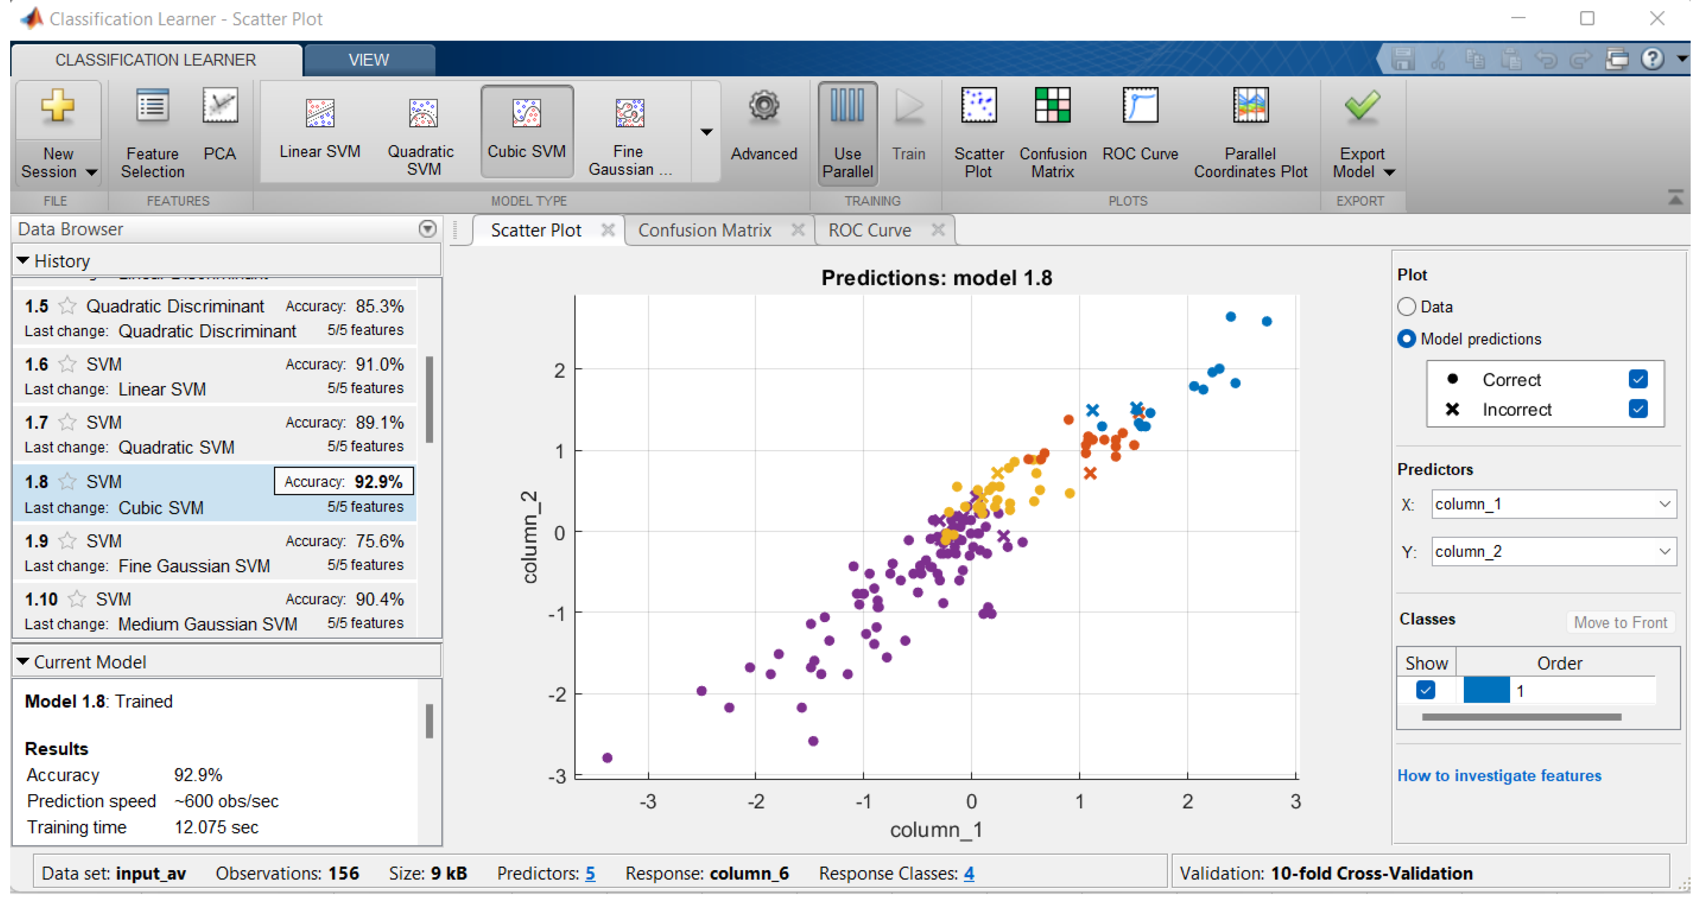The image size is (1703, 905).
Task: Open the X predictor column_1 dropdown
Action: [1552, 504]
